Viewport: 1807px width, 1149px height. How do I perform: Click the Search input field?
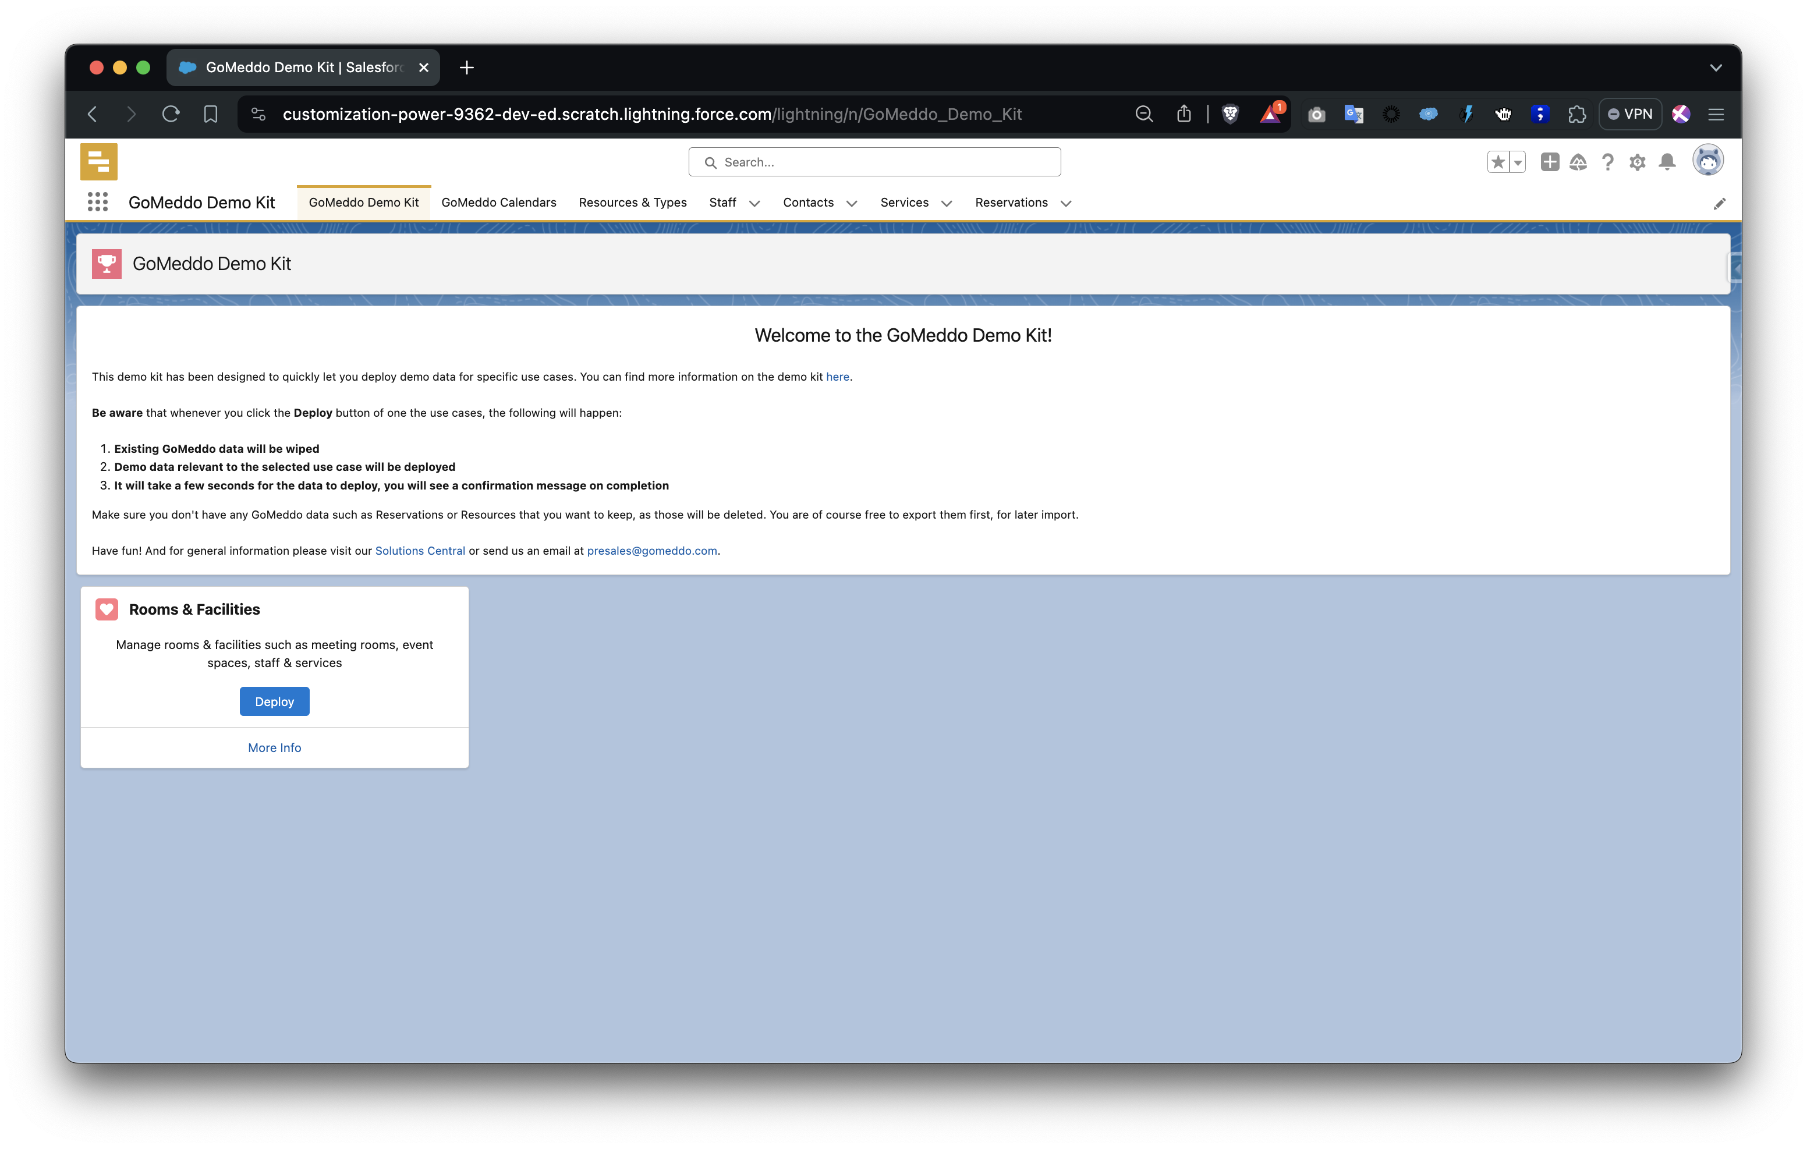click(x=873, y=161)
